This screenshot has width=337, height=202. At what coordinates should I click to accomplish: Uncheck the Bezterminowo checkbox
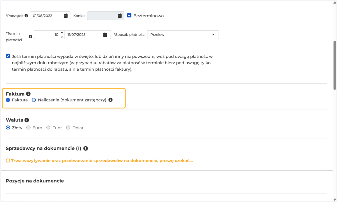click(129, 15)
